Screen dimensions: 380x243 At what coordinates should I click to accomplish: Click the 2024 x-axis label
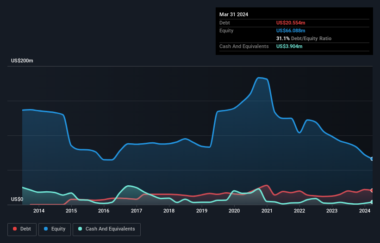tap(364, 211)
